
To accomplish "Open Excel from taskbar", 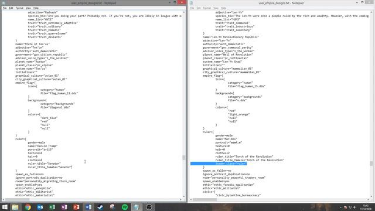I will (x=52, y=207).
